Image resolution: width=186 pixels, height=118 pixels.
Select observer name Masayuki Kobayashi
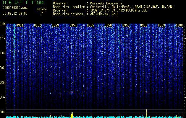(106, 3)
